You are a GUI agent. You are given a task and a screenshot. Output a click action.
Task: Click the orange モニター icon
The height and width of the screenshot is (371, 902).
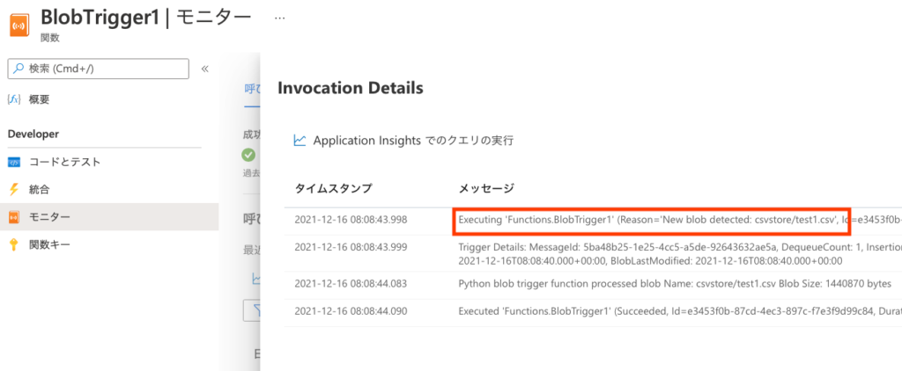tap(14, 217)
